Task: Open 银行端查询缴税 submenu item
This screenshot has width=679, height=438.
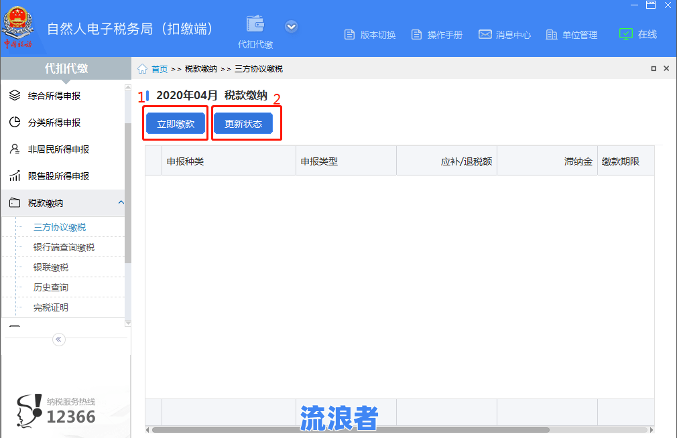Action: pyautogui.click(x=64, y=247)
